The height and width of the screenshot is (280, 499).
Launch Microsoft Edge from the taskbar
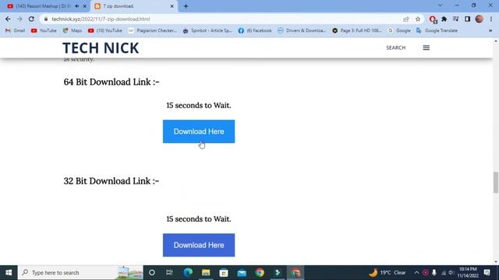tap(188, 273)
